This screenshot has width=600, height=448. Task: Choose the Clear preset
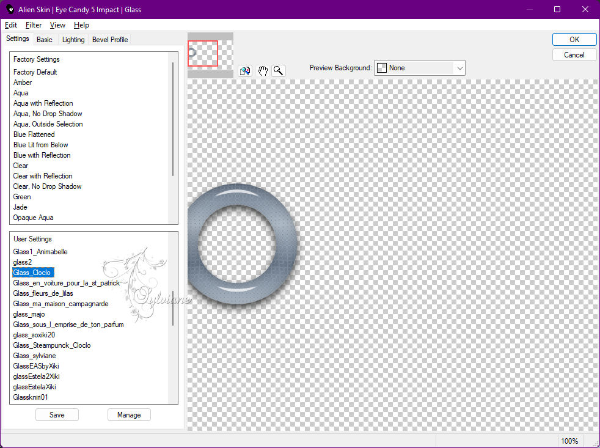tap(21, 166)
